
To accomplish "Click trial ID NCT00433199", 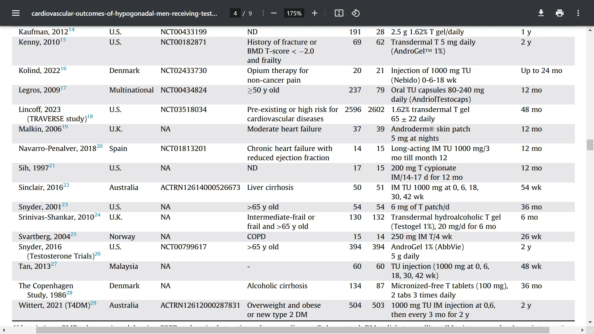I will pyautogui.click(x=183, y=32).
